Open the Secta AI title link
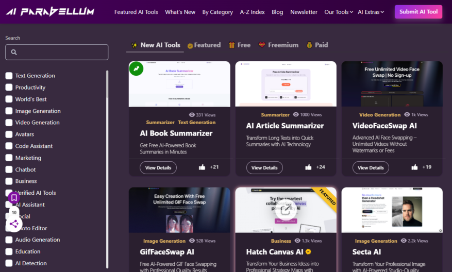The width and height of the screenshot is (452, 272). [366, 252]
